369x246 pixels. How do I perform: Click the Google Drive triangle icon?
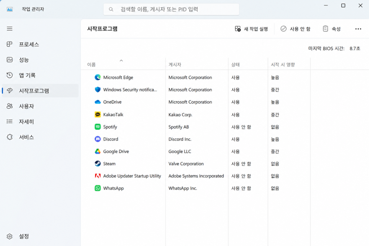98,152
